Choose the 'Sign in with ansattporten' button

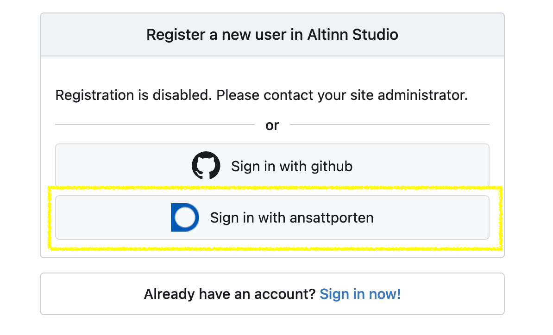point(272,217)
